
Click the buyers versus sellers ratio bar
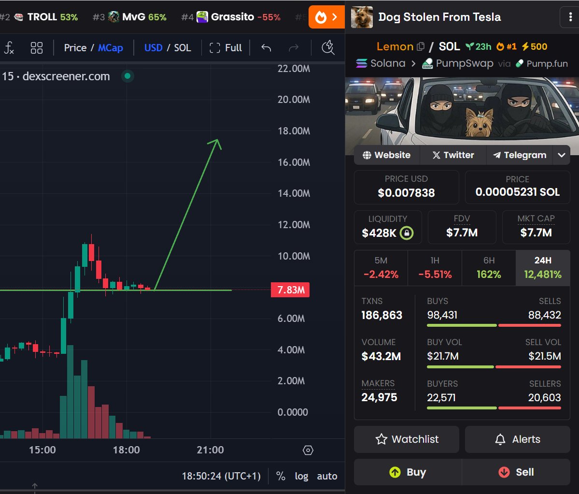[494, 408]
